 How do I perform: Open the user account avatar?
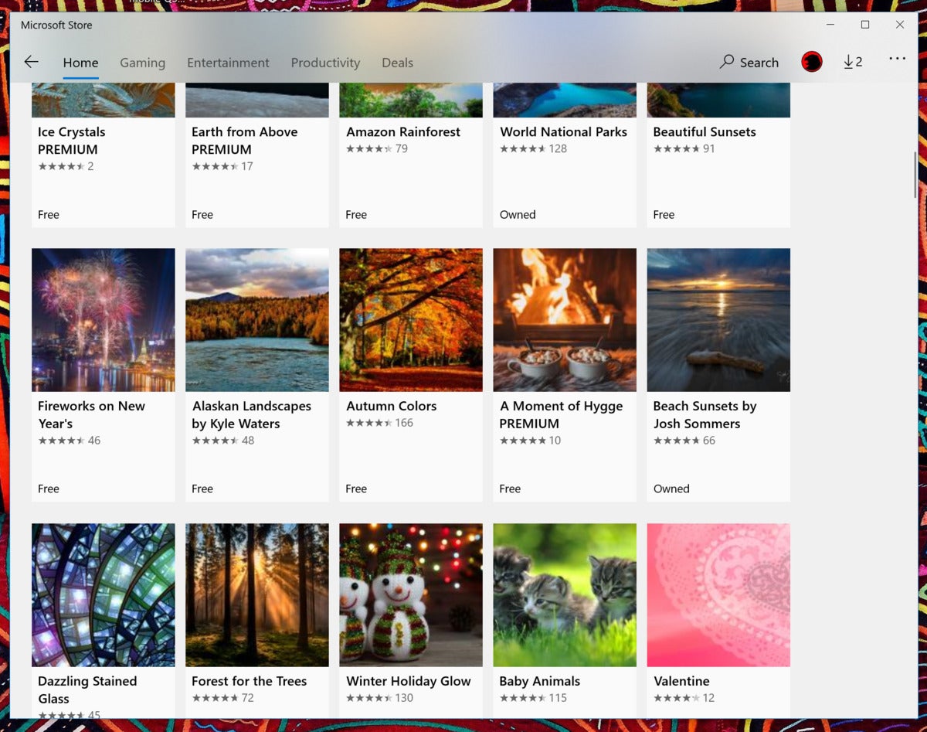[812, 62]
